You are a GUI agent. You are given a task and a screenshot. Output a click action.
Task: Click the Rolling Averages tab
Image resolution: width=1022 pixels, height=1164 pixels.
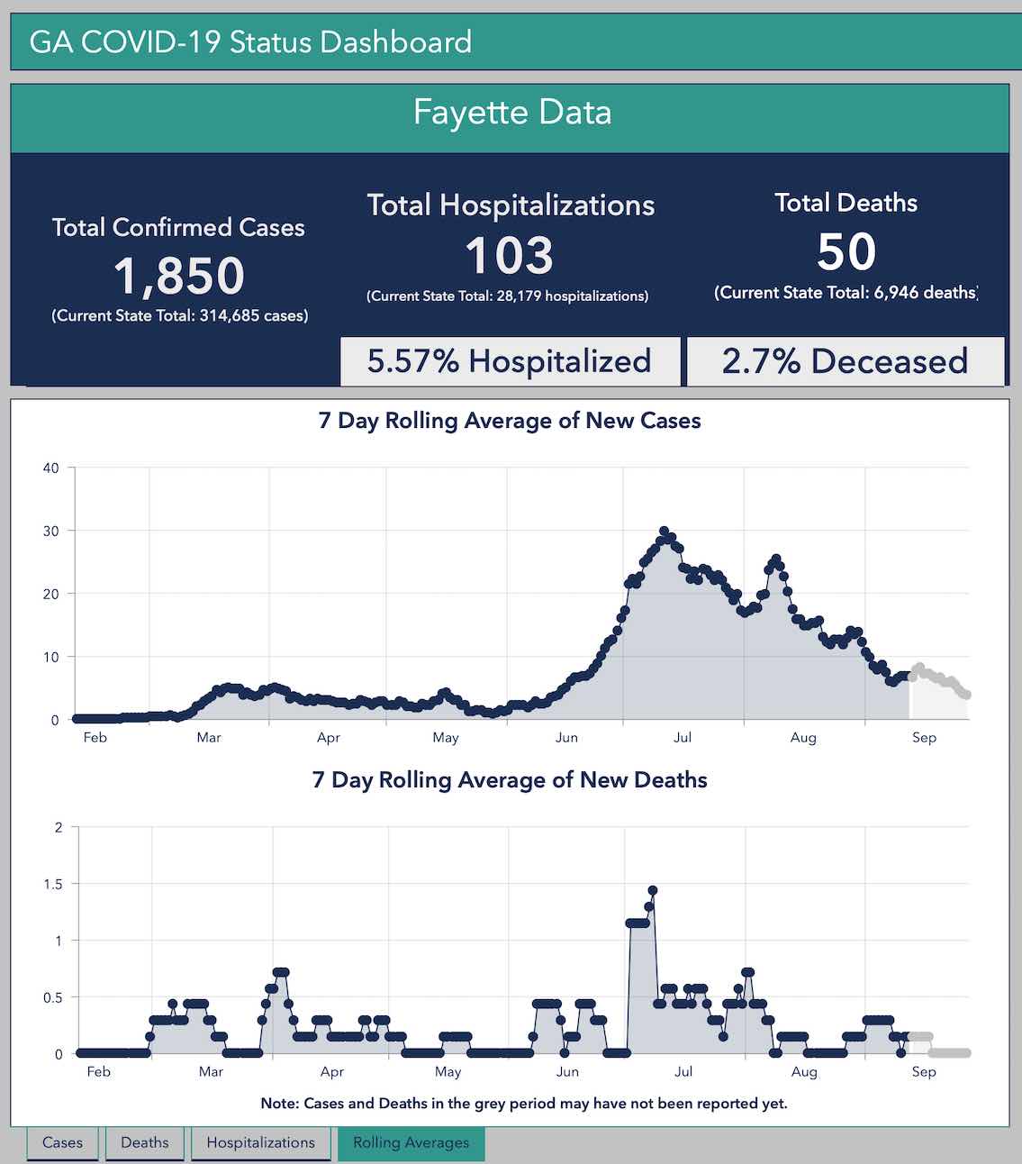pos(411,1142)
